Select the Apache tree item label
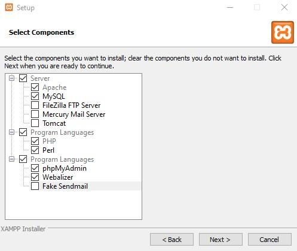The height and width of the screenshot is (251, 297). pyautogui.click(x=54, y=87)
